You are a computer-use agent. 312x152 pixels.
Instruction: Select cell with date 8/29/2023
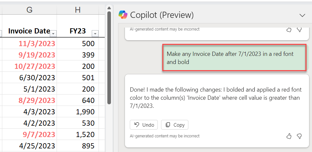[29, 100]
